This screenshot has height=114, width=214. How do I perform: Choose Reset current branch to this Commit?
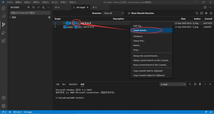tap(151, 65)
